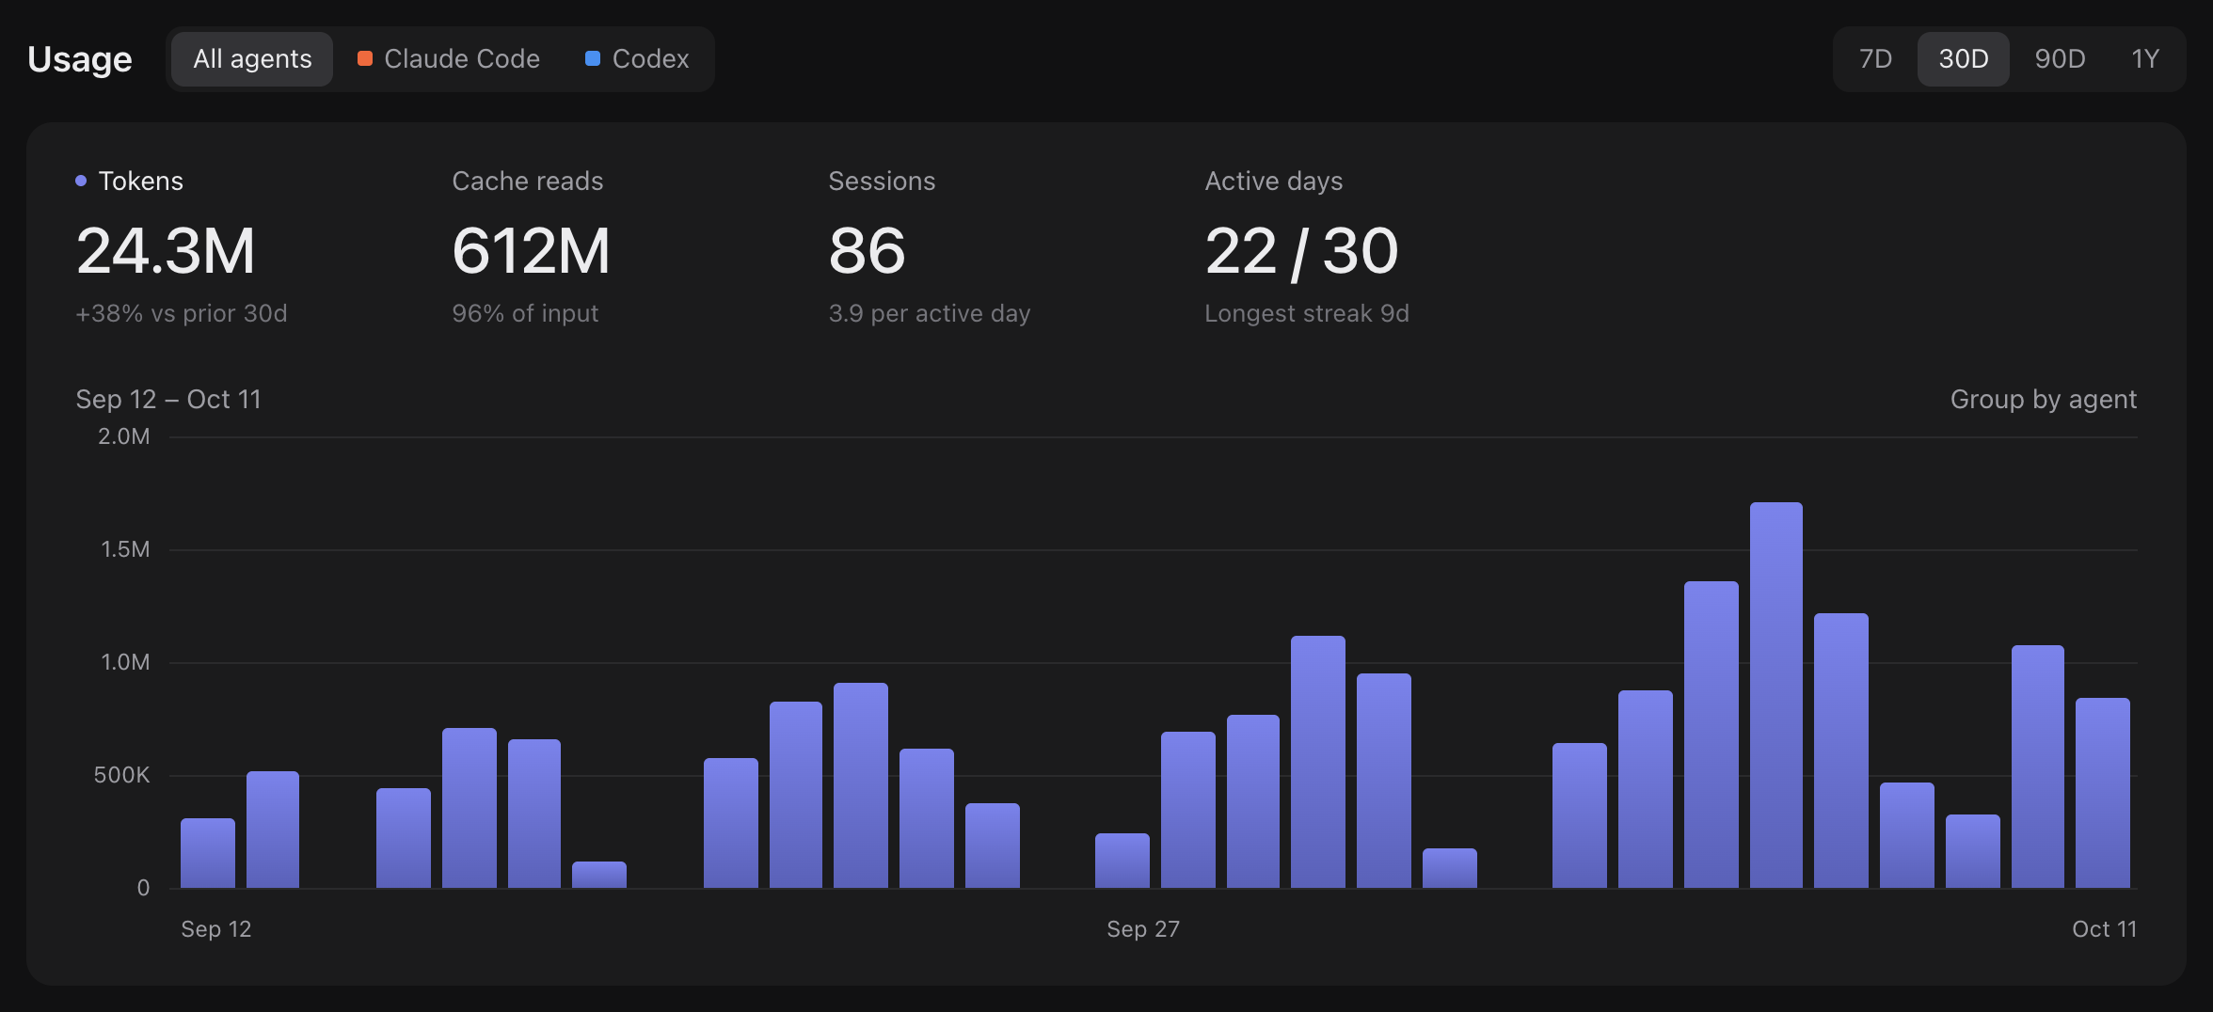
Task: Click the Sep 27 axis label
Action: (1143, 929)
